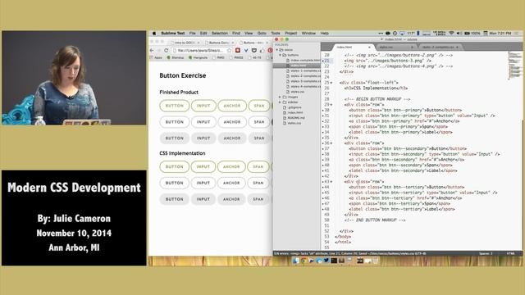Open README.md in sidebar
The image size is (525, 295).
point(294,118)
